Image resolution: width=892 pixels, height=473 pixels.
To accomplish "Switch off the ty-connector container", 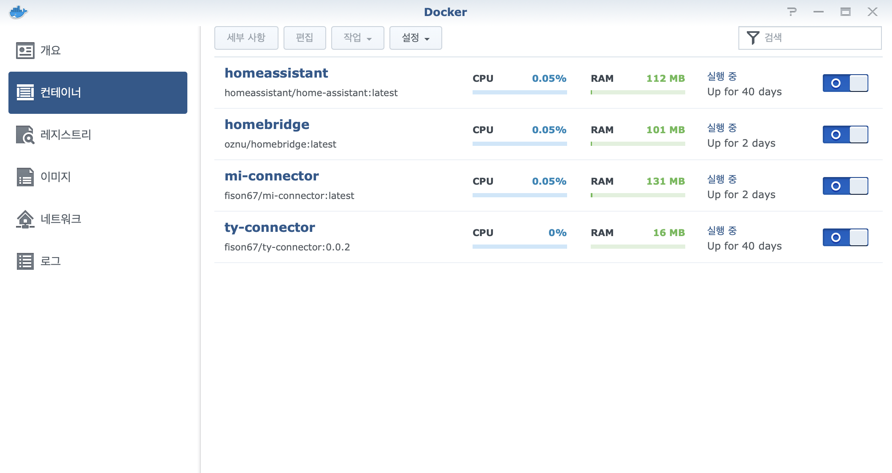I will point(845,237).
